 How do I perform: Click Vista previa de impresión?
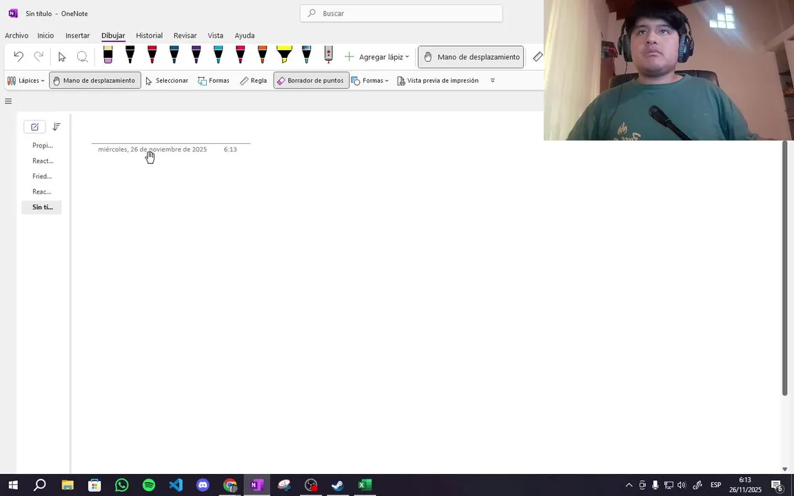coord(438,81)
